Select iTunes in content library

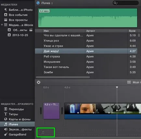tap(17, 124)
